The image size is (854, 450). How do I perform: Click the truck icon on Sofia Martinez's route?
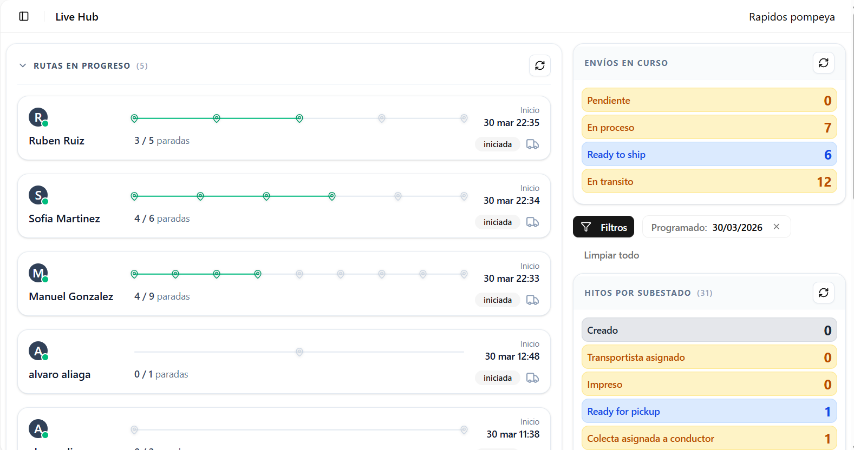point(532,222)
